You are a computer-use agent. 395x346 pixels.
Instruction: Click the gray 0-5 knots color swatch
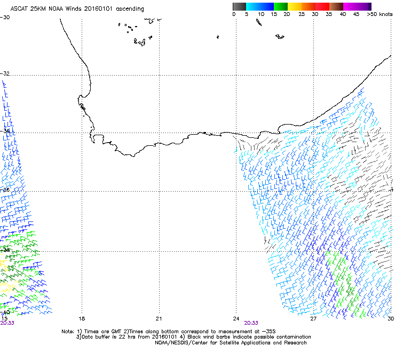[x=239, y=6]
